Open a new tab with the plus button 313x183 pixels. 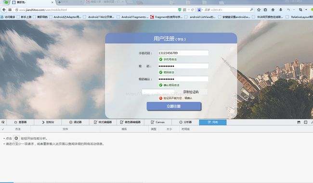click(x=59, y=2)
